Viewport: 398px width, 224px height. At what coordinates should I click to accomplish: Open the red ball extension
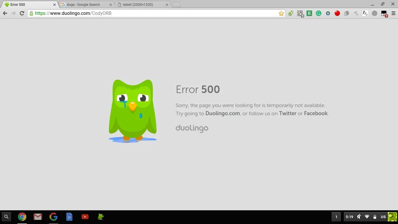coord(337,13)
